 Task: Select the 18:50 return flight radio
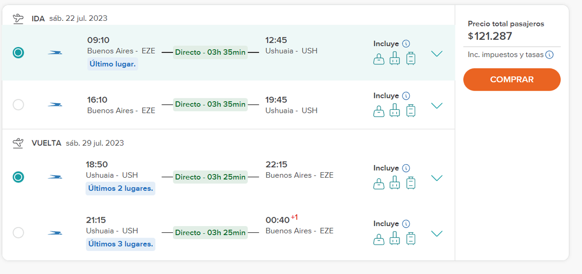tap(18, 177)
